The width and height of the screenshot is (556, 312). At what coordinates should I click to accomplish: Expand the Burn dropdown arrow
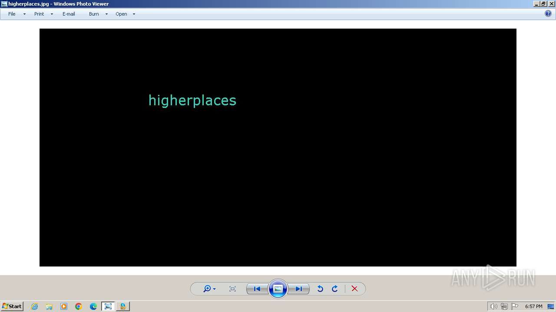click(x=106, y=14)
